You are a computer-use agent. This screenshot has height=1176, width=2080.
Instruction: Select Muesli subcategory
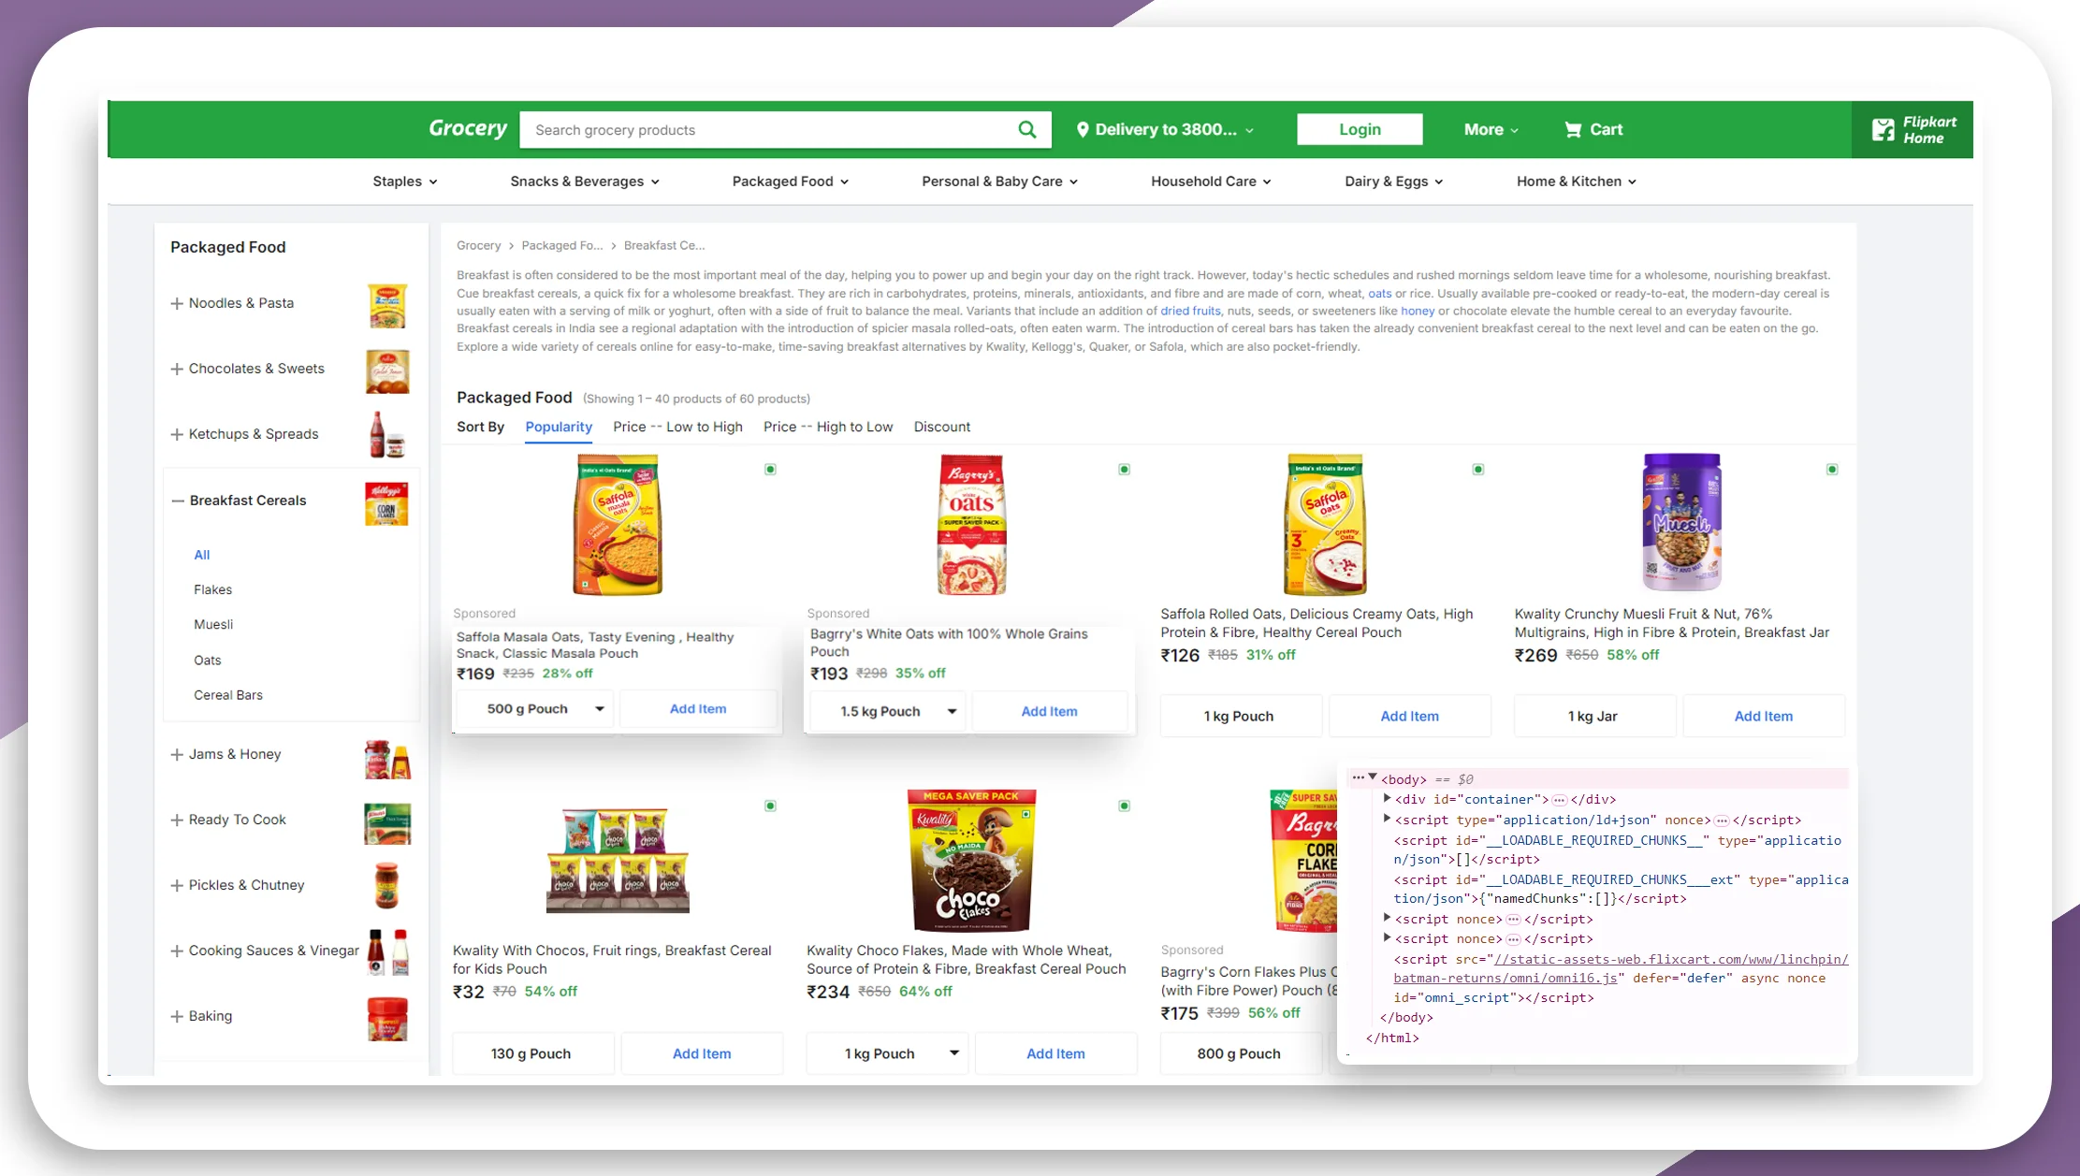tap(213, 624)
